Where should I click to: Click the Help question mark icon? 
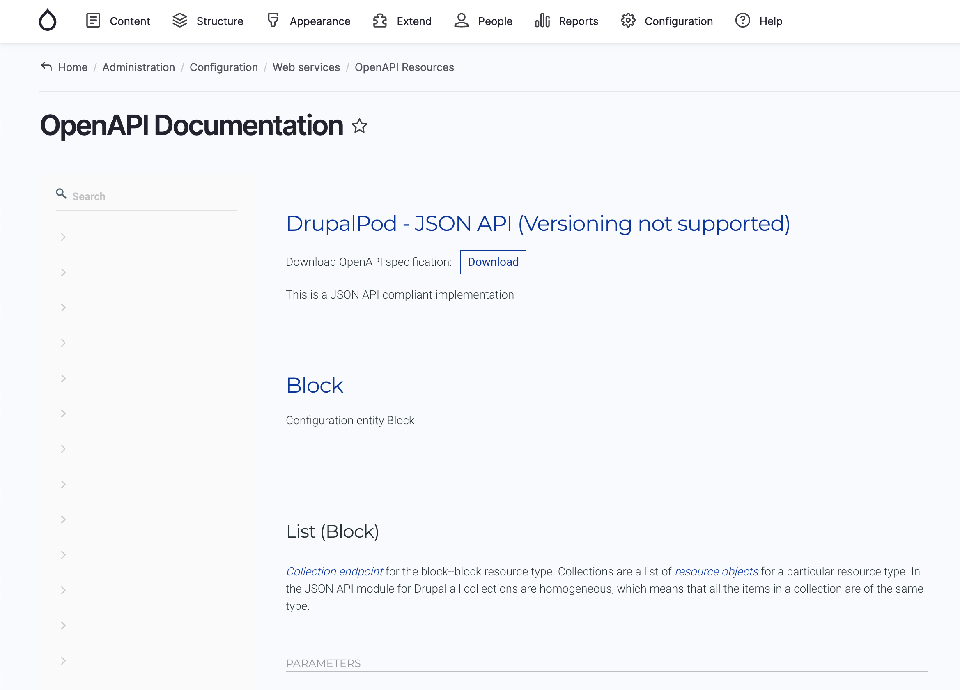point(742,20)
